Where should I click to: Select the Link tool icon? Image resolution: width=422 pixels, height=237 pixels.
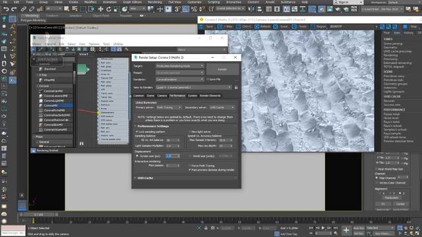pos(24,9)
